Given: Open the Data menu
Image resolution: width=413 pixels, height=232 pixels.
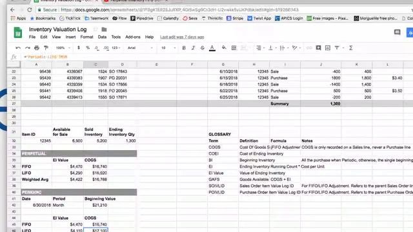Looking at the screenshot, I should 102,37.
